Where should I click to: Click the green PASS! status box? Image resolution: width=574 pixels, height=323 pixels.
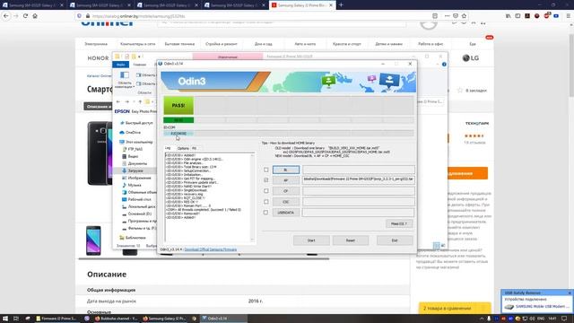coord(178,106)
